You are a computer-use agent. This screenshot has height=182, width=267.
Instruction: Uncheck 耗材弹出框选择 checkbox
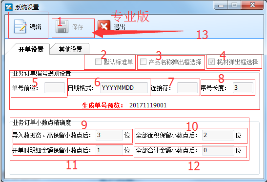[211, 62]
